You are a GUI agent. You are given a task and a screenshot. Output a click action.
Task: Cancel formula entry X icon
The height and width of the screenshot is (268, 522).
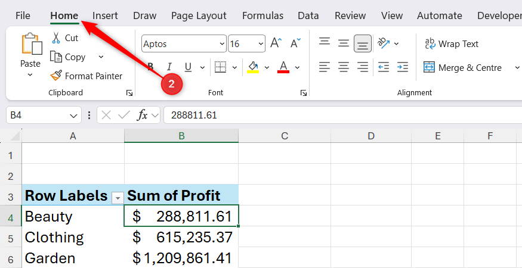pyautogui.click(x=106, y=116)
